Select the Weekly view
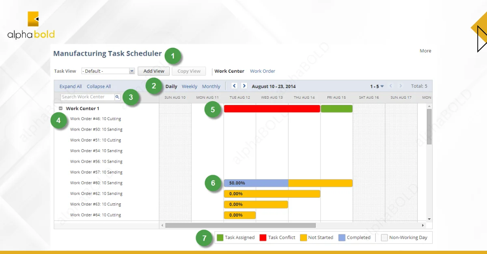Viewport: 487px width, 254px height. pyautogui.click(x=190, y=86)
